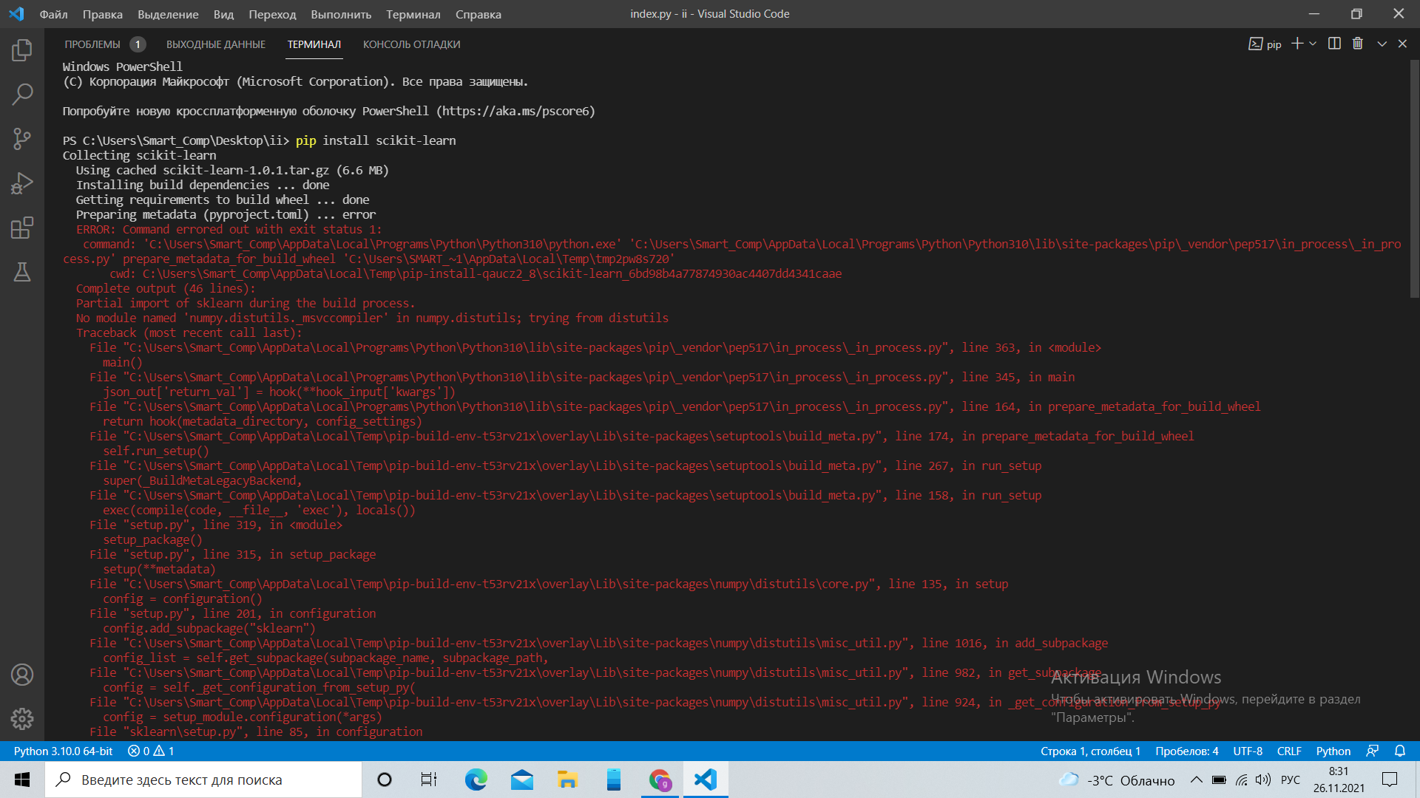The height and width of the screenshot is (798, 1420).
Task: Click Строка 1, столбец 1 in status bar
Action: point(1090,751)
